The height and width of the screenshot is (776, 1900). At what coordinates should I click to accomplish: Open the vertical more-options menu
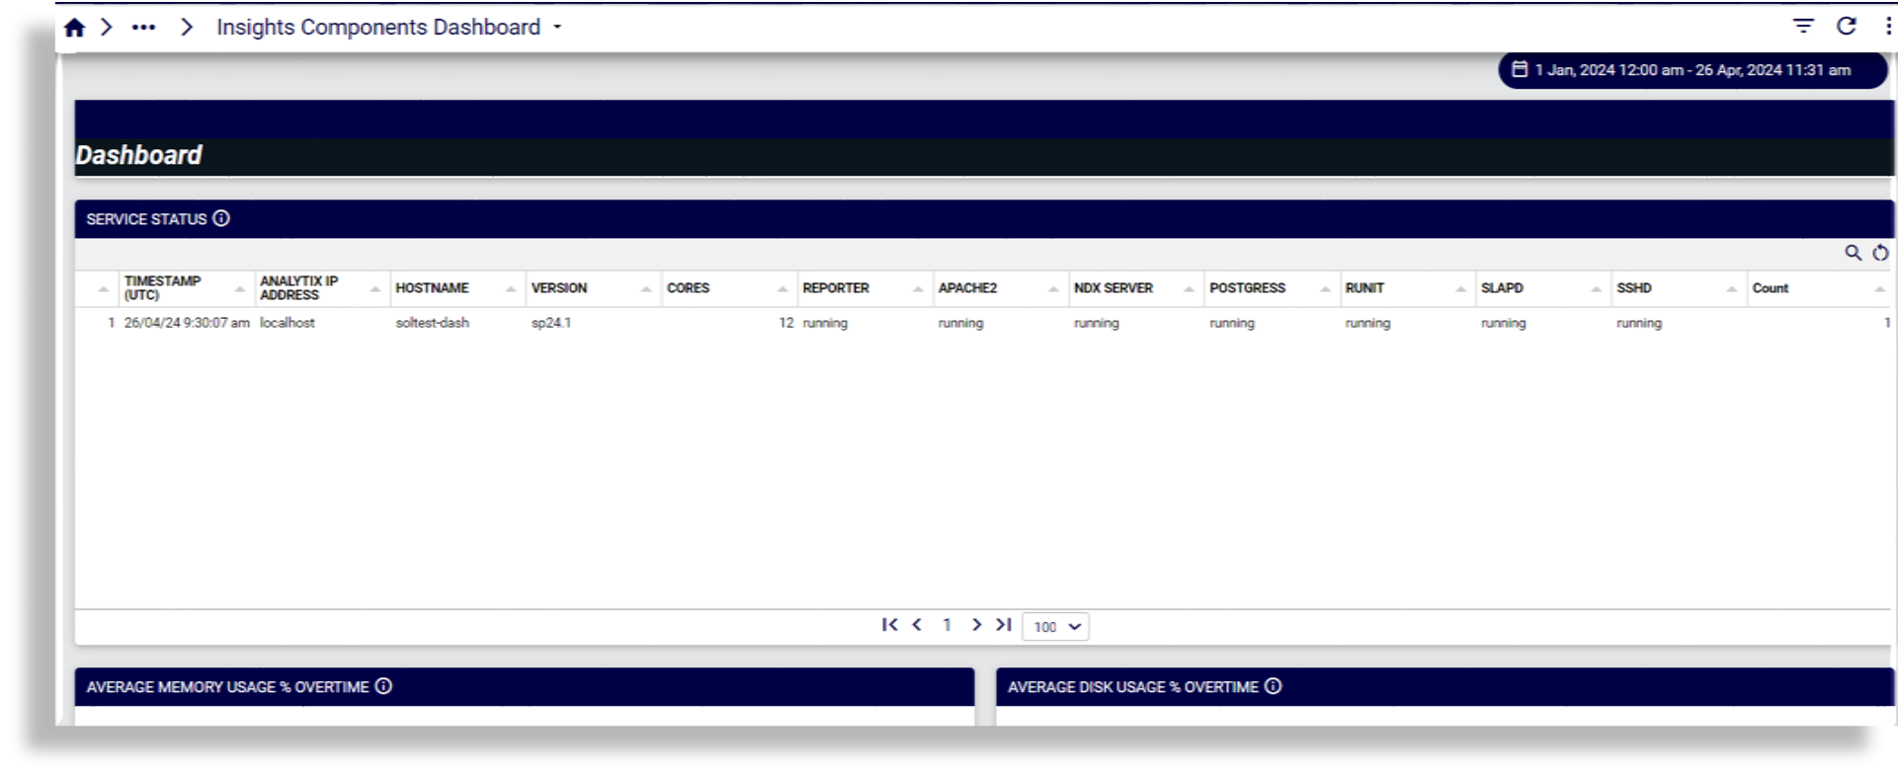pos(1888,27)
